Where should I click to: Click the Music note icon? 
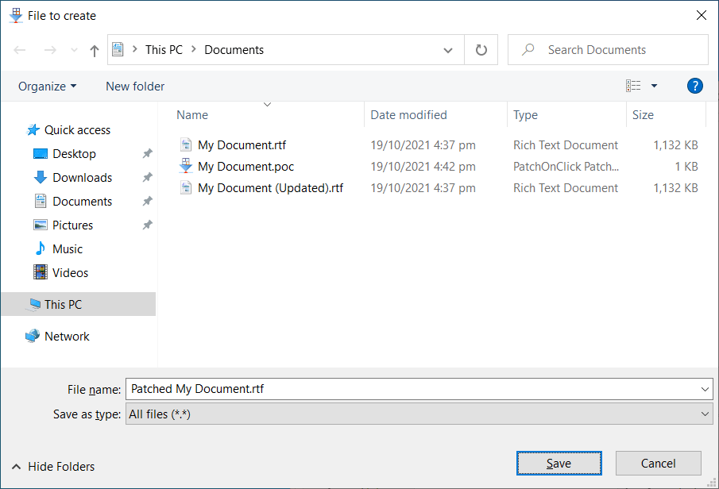tap(41, 248)
